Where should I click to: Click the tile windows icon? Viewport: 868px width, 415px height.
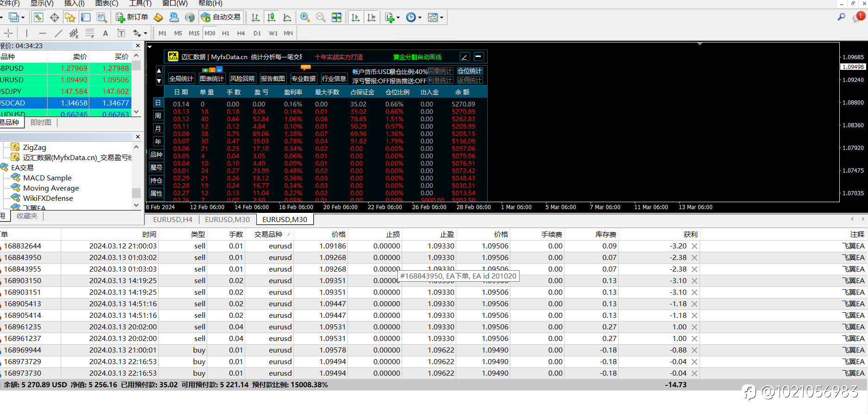336,18
